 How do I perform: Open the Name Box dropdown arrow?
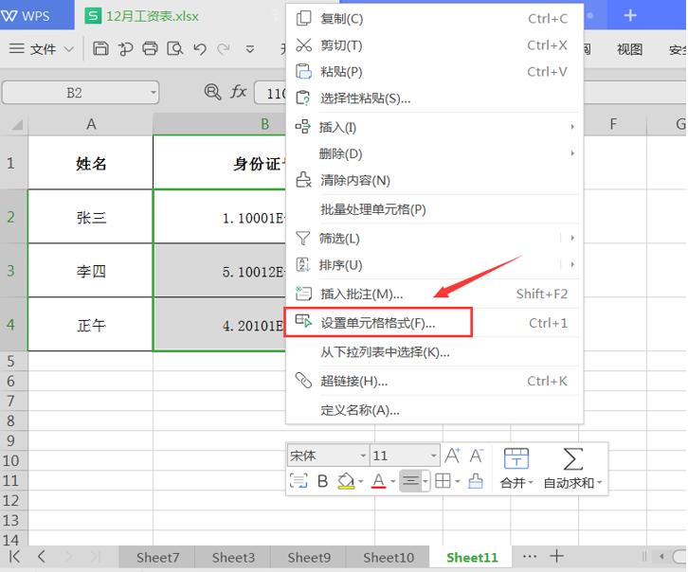pos(154,93)
